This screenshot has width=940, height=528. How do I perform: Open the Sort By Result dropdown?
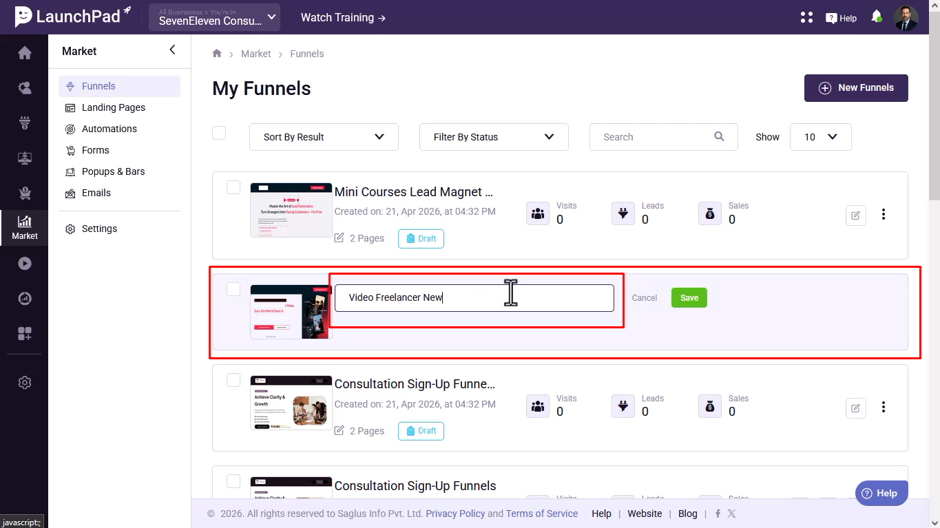(324, 137)
